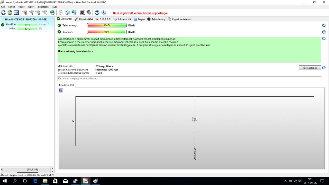Switch to the Teljesítmény tab
The width and height of the screenshot is (329, 185).
click(x=156, y=19)
